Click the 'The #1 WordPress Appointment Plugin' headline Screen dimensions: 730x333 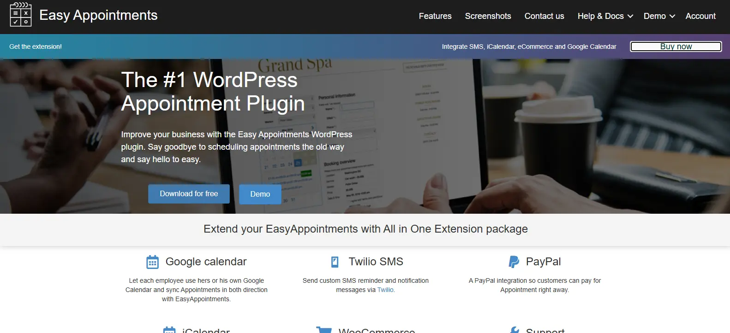pos(213,92)
